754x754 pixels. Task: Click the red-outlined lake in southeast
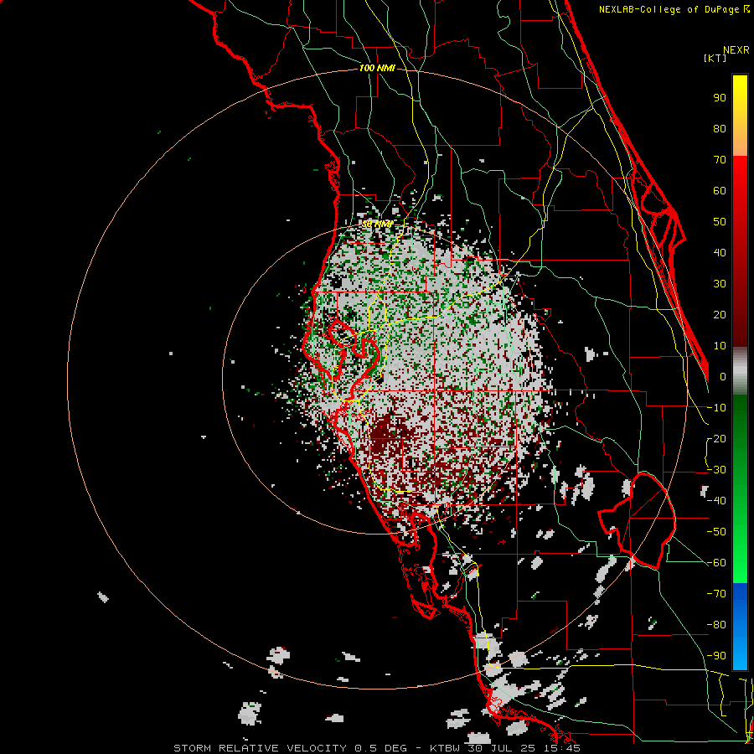(x=638, y=520)
